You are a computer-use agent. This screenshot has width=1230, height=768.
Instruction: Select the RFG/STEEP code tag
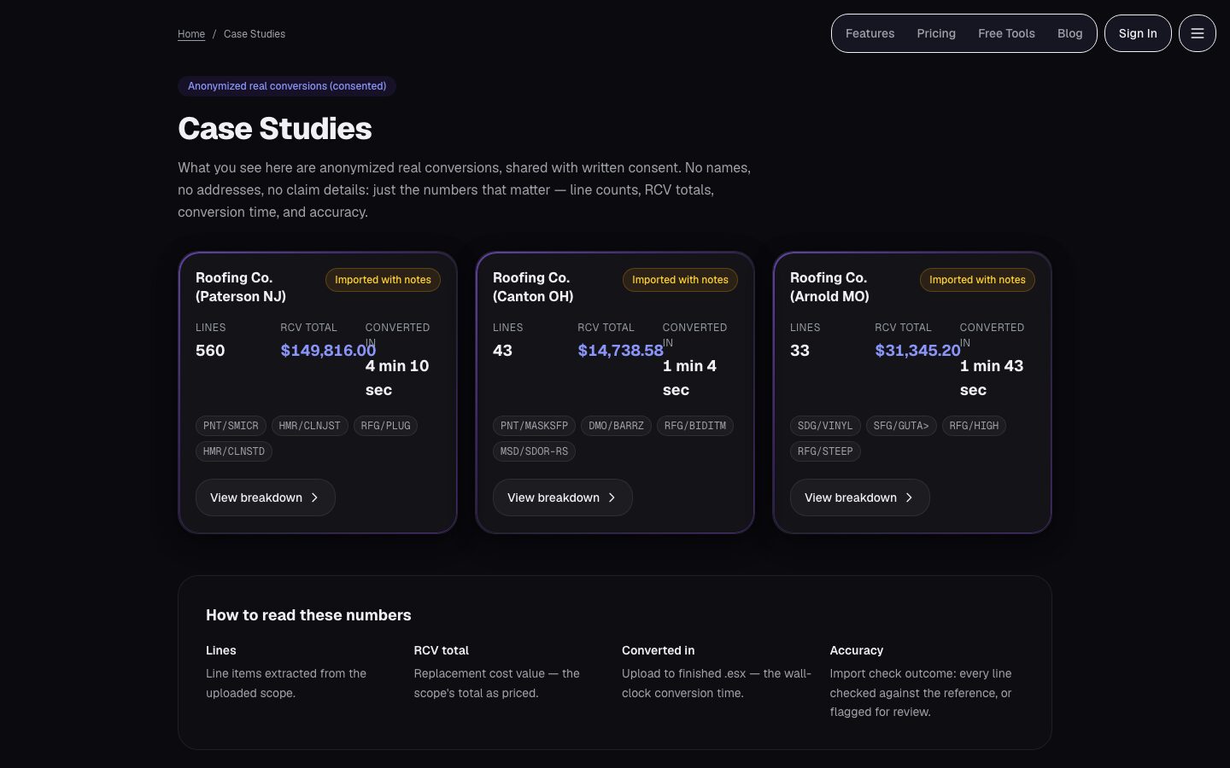click(x=825, y=451)
